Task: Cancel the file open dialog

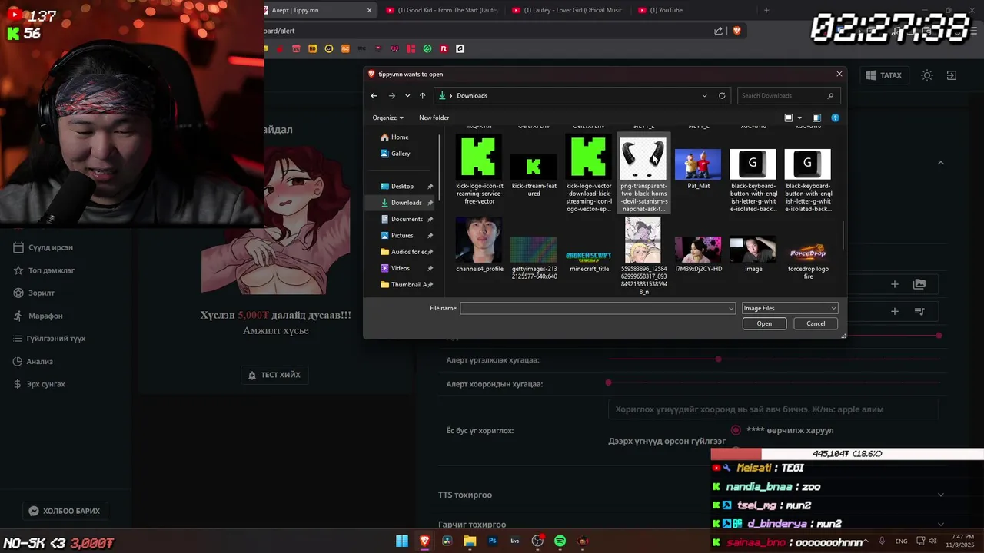Action: coord(816,323)
